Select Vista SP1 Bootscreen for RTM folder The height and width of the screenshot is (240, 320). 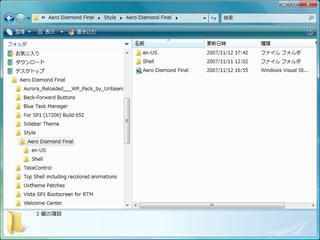pos(54,194)
